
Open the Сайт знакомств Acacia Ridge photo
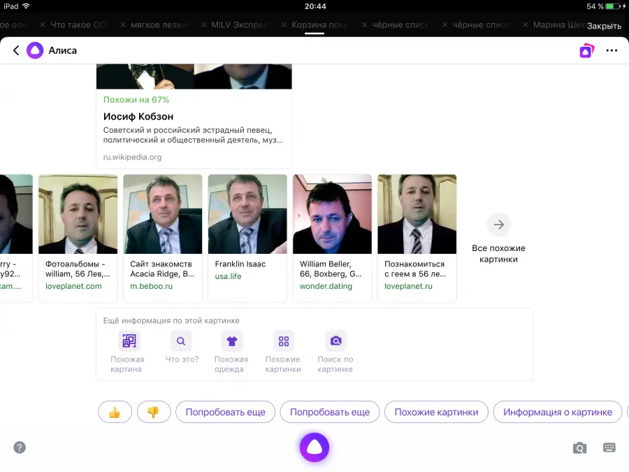pos(163,214)
